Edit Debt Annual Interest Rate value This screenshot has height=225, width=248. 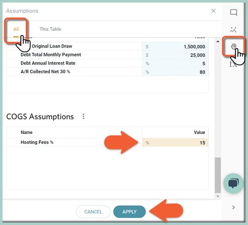175,63
